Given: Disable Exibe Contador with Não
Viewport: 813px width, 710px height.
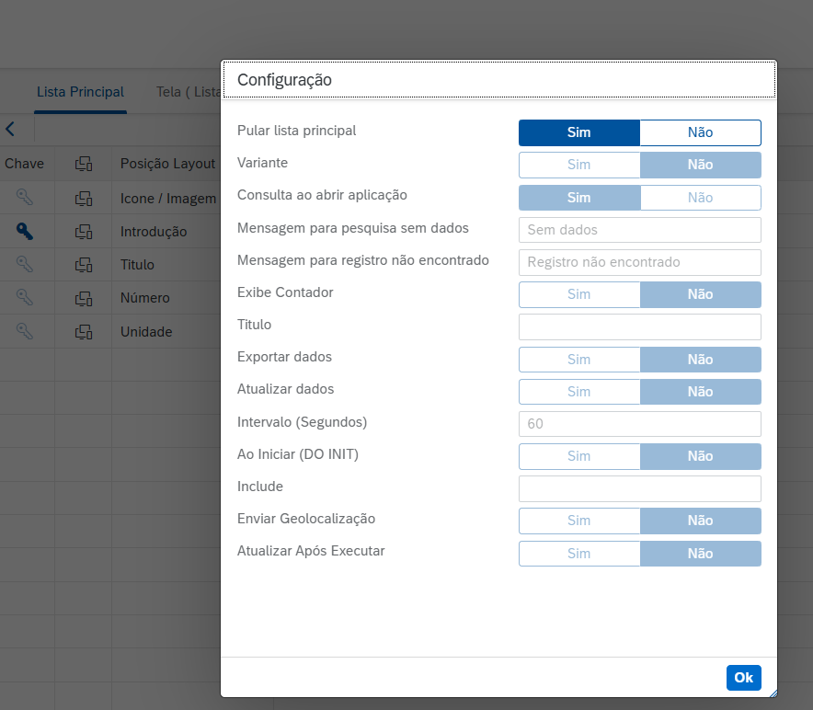Looking at the screenshot, I should [x=701, y=294].
